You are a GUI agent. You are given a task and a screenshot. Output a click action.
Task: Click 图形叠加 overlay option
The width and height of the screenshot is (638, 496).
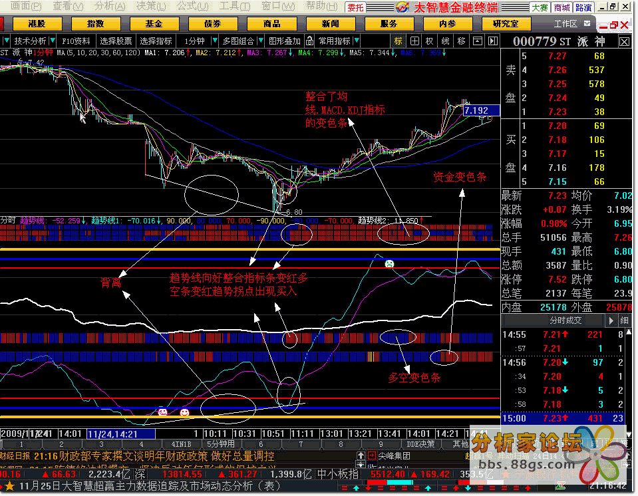click(x=284, y=41)
